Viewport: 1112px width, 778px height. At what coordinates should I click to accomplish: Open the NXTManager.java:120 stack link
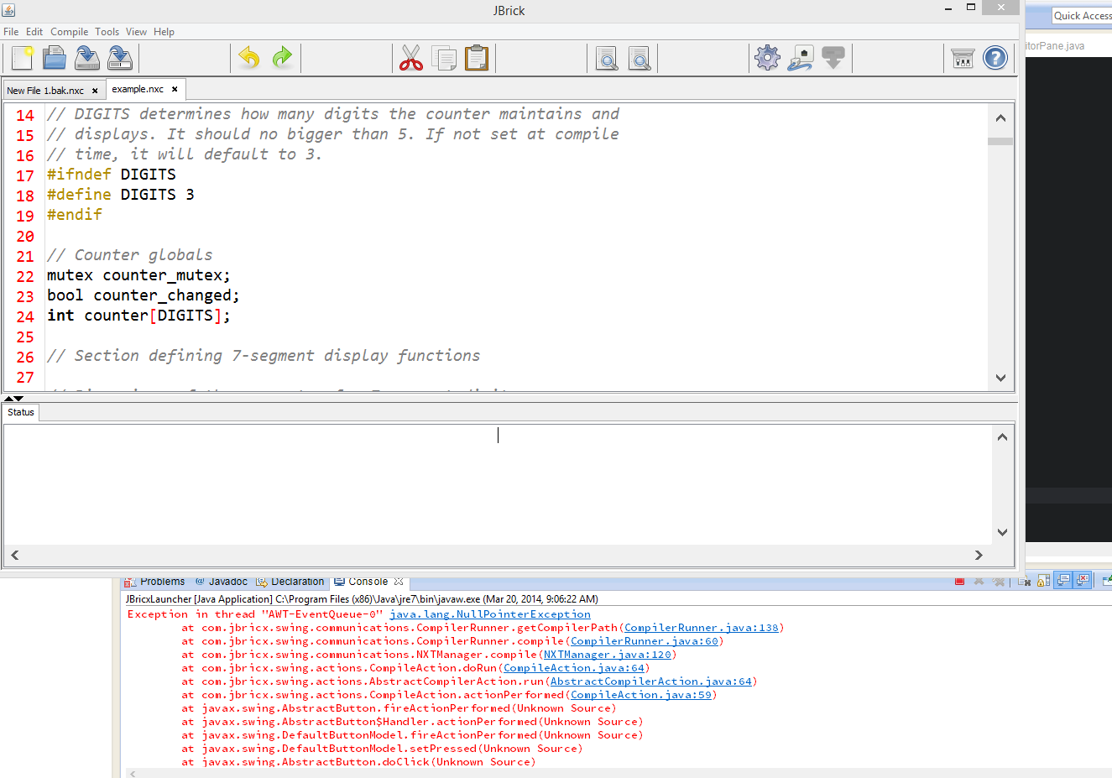tap(608, 655)
